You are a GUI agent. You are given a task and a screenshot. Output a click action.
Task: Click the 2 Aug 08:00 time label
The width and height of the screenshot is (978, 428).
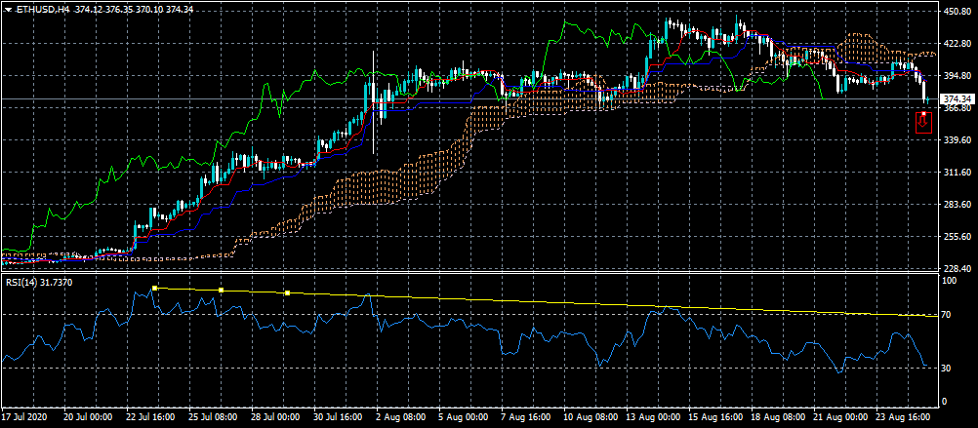point(402,416)
